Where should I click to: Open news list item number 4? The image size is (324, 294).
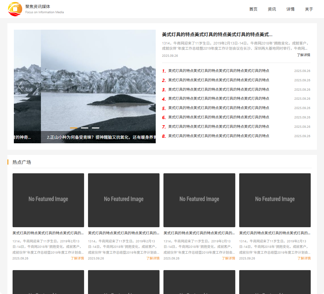point(219,98)
